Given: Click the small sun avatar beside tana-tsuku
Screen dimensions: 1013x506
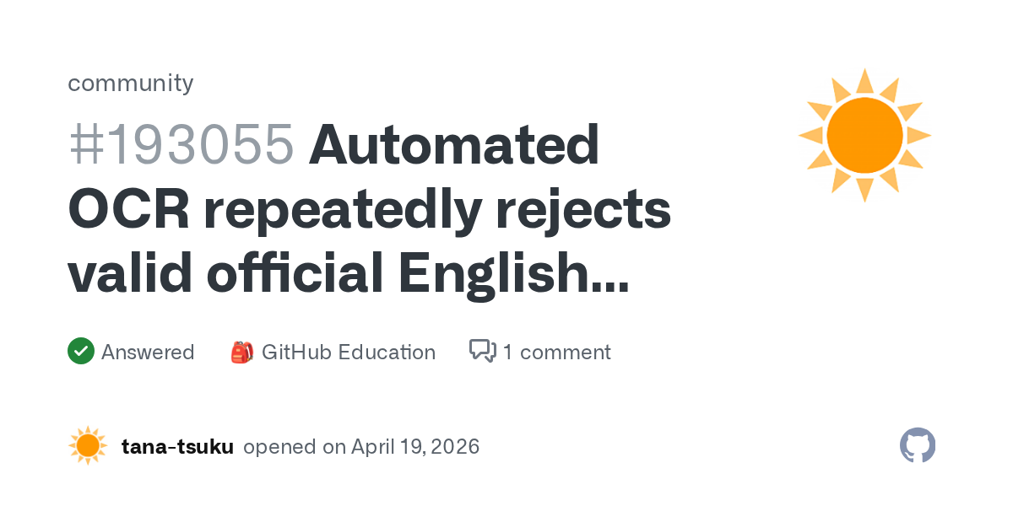Looking at the screenshot, I should (x=88, y=446).
